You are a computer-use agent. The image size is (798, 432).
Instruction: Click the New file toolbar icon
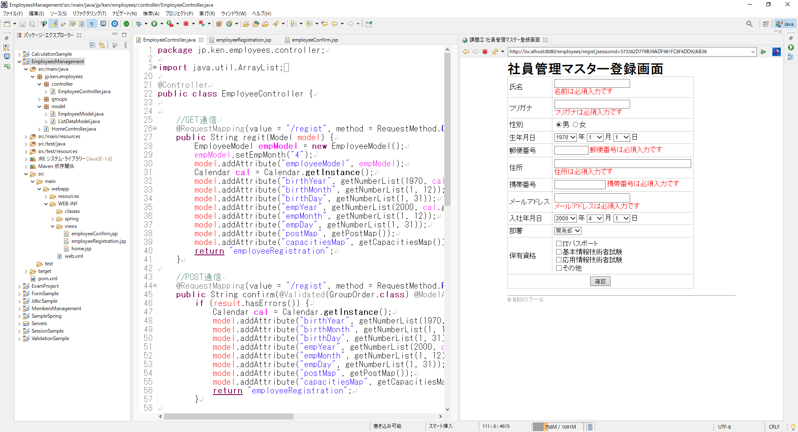7,24
